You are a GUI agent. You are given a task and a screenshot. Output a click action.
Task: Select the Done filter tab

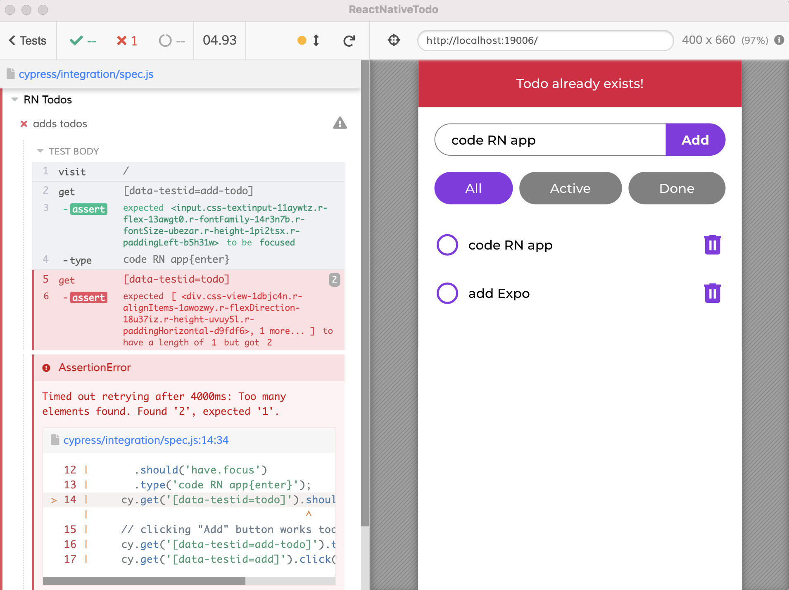coord(677,188)
